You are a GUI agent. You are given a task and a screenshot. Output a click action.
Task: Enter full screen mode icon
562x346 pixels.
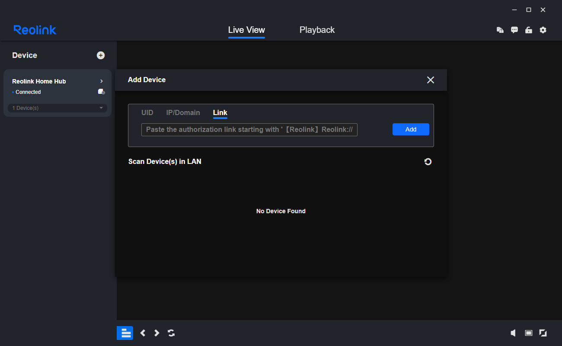click(x=543, y=333)
